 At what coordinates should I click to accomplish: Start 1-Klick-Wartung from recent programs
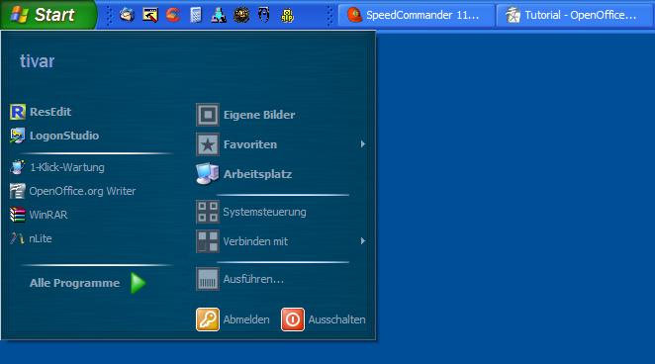[x=67, y=167]
